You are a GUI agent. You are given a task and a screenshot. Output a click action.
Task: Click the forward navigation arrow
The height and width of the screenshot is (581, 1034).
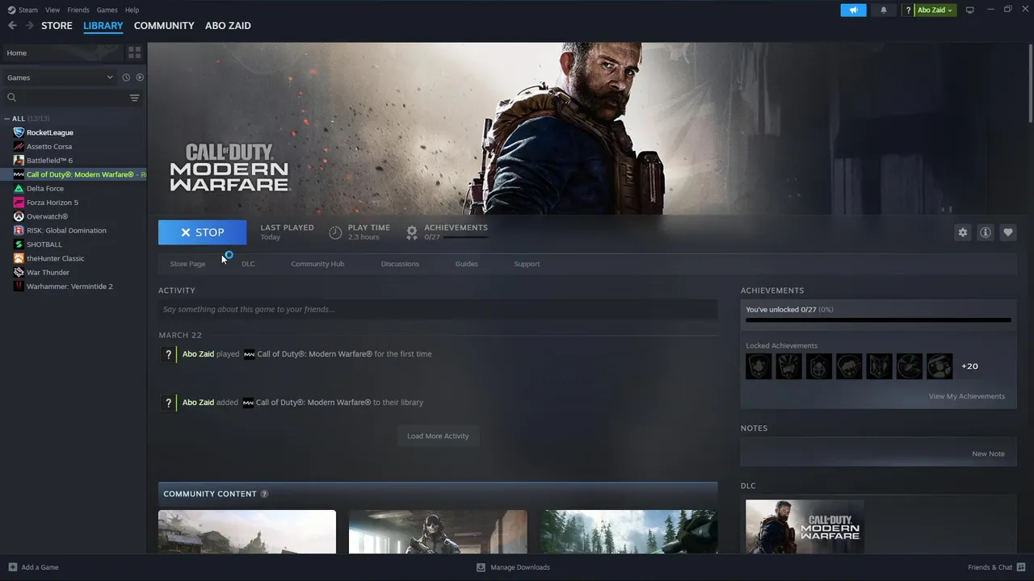(29, 26)
